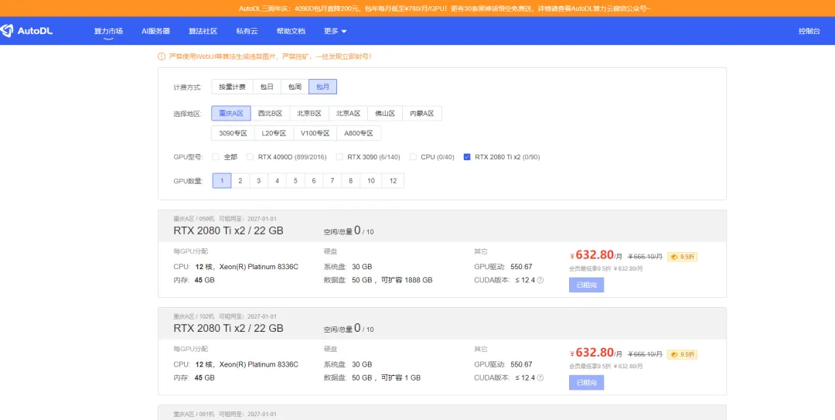Screen dimensions: 835x420
Task: Select the 佛山区 region
Action: [x=385, y=114]
